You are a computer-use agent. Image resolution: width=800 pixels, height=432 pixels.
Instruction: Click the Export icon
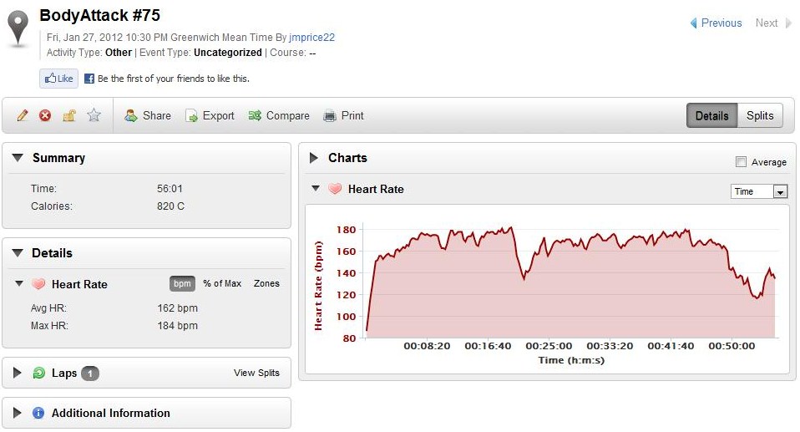pyautogui.click(x=191, y=116)
